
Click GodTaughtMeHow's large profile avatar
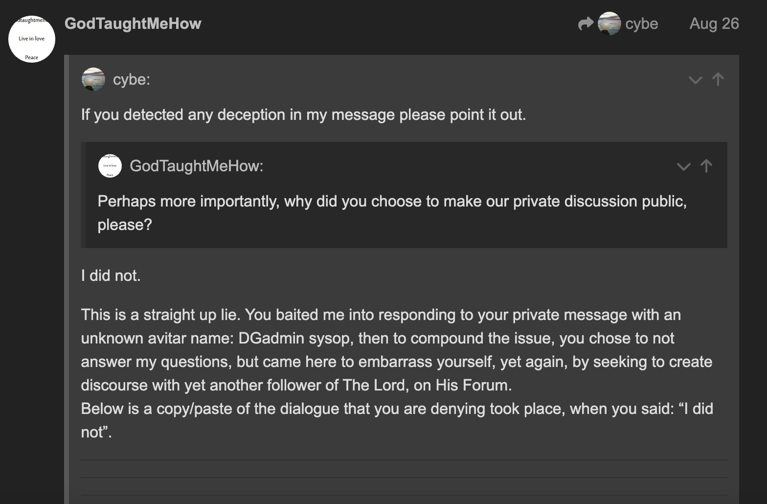32,39
